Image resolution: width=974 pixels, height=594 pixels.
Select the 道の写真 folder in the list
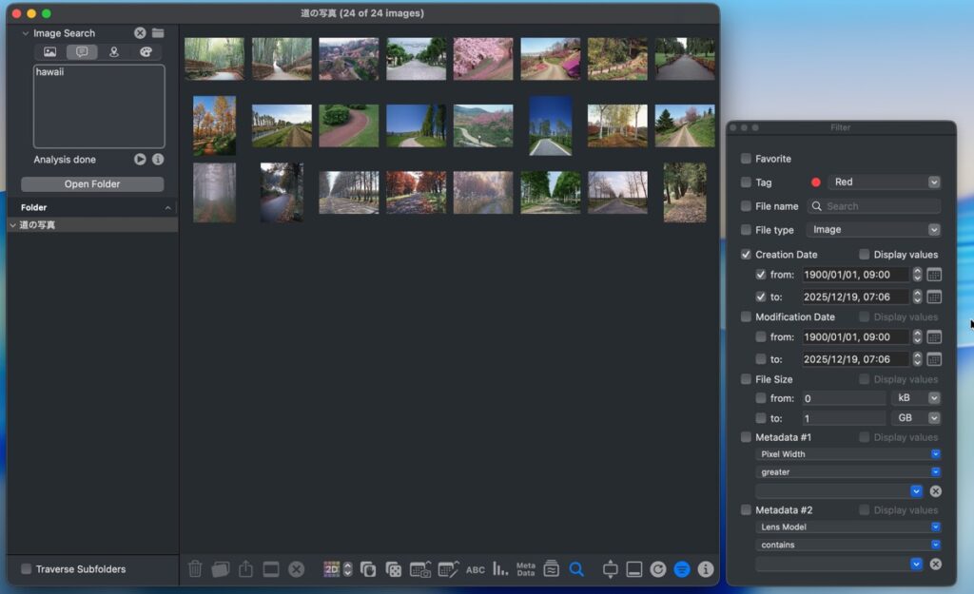tap(38, 225)
